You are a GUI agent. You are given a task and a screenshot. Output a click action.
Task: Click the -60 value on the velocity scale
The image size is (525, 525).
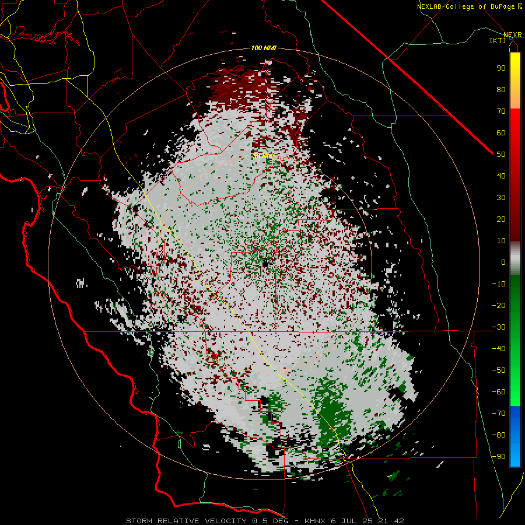(x=499, y=392)
